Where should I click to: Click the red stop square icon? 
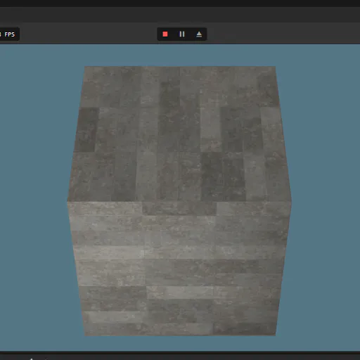tap(165, 34)
